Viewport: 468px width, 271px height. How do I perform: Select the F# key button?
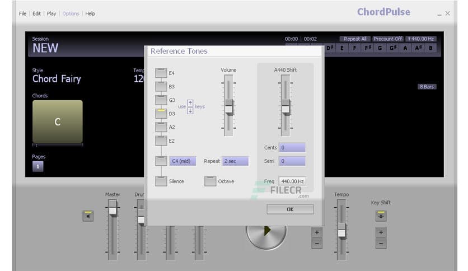click(x=367, y=48)
